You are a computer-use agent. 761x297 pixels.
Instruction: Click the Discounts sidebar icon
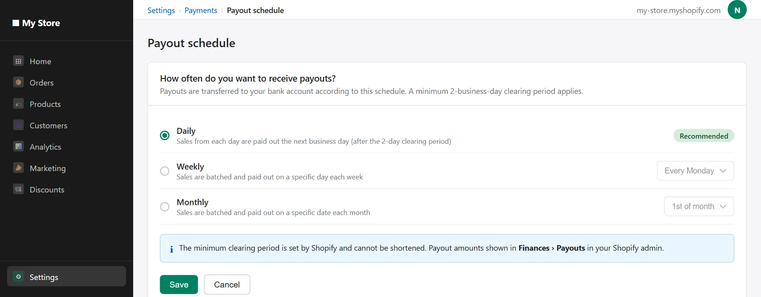18,190
